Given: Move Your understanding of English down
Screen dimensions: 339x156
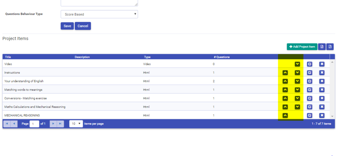Looking at the screenshot, I should click(x=297, y=81).
